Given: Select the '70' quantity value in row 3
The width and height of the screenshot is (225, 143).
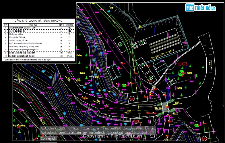Looking at the screenshot, I should (x=69, y=34).
